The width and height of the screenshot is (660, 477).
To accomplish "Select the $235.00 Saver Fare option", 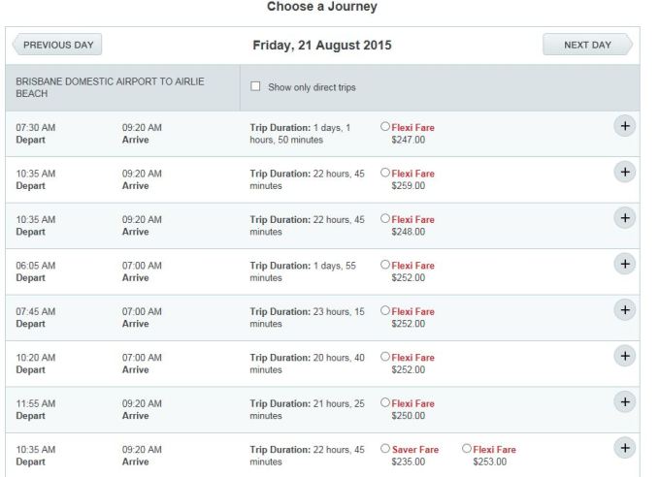I will [385, 449].
